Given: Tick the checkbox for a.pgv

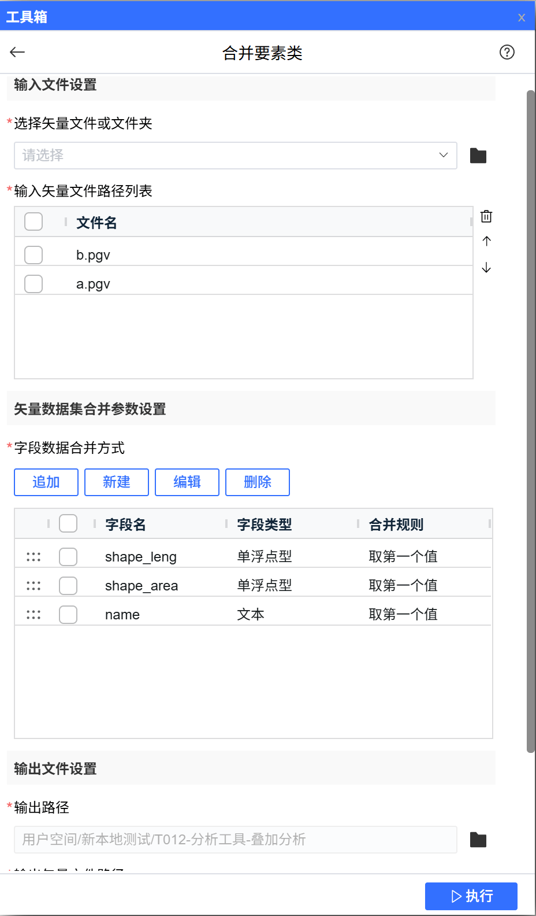Looking at the screenshot, I should tap(33, 284).
